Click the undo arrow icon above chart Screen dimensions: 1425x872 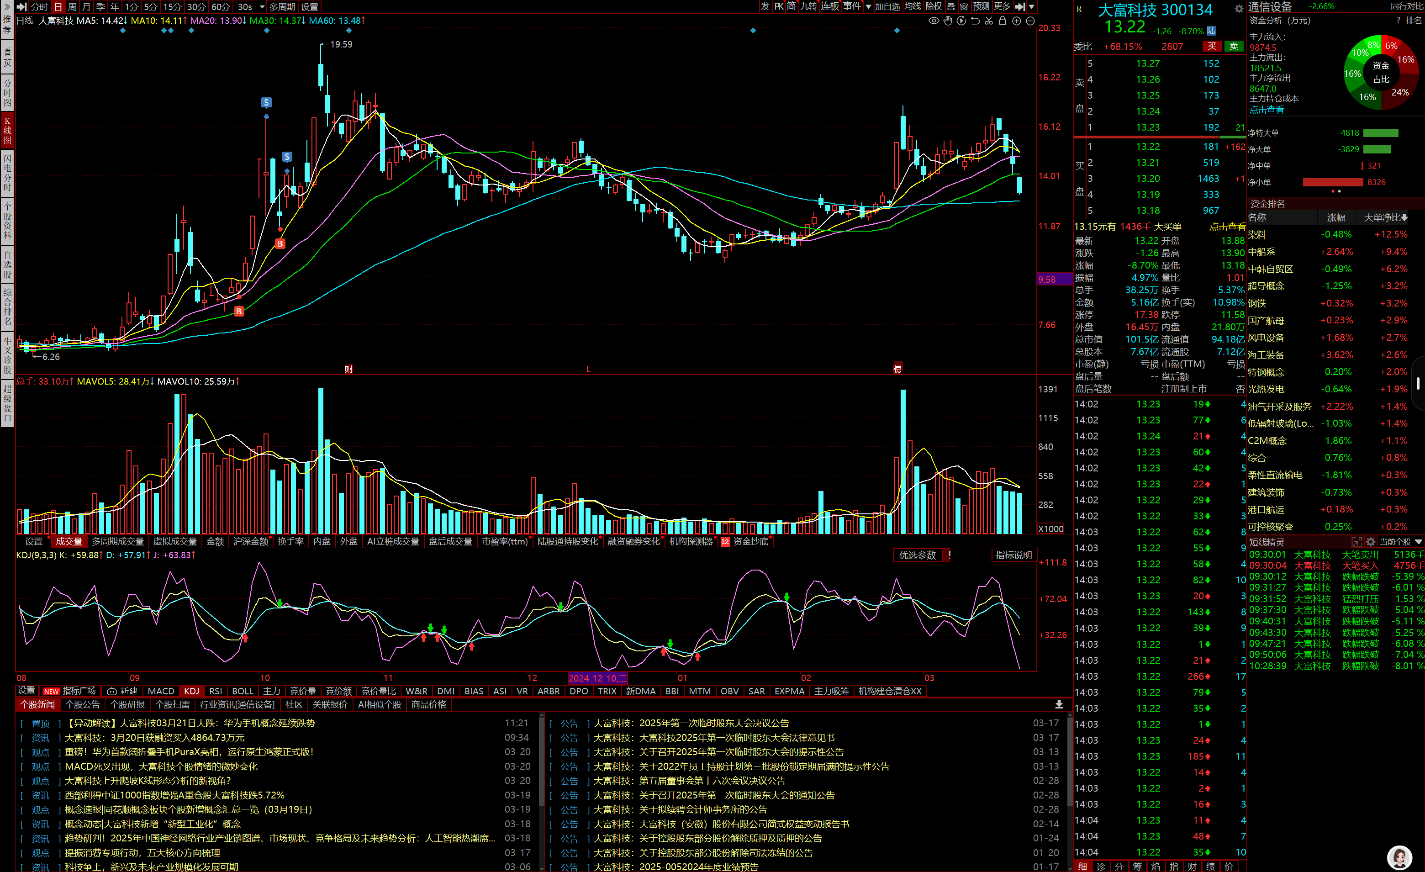975,21
